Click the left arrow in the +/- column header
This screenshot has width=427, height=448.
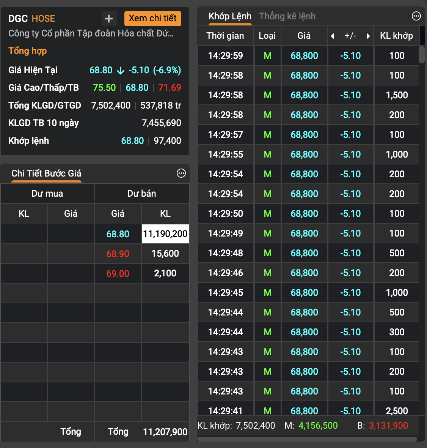pyautogui.click(x=333, y=36)
